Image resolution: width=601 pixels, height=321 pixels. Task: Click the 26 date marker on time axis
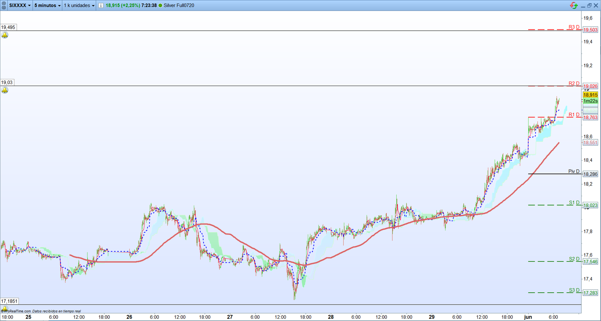pos(129,317)
